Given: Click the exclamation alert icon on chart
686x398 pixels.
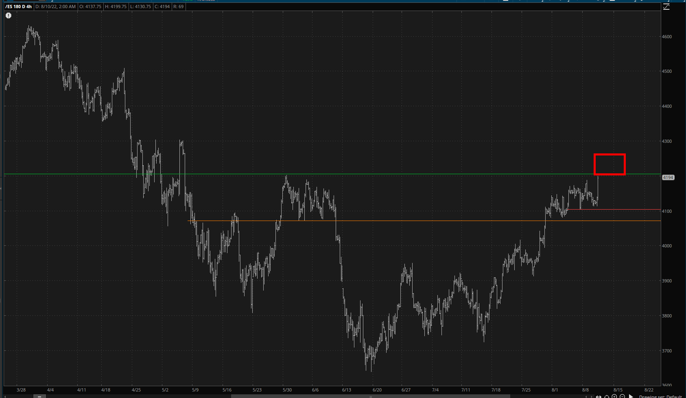Looking at the screenshot, I should coord(9,15).
